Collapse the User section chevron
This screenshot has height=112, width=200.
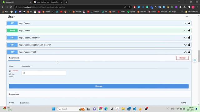(x=187, y=16)
